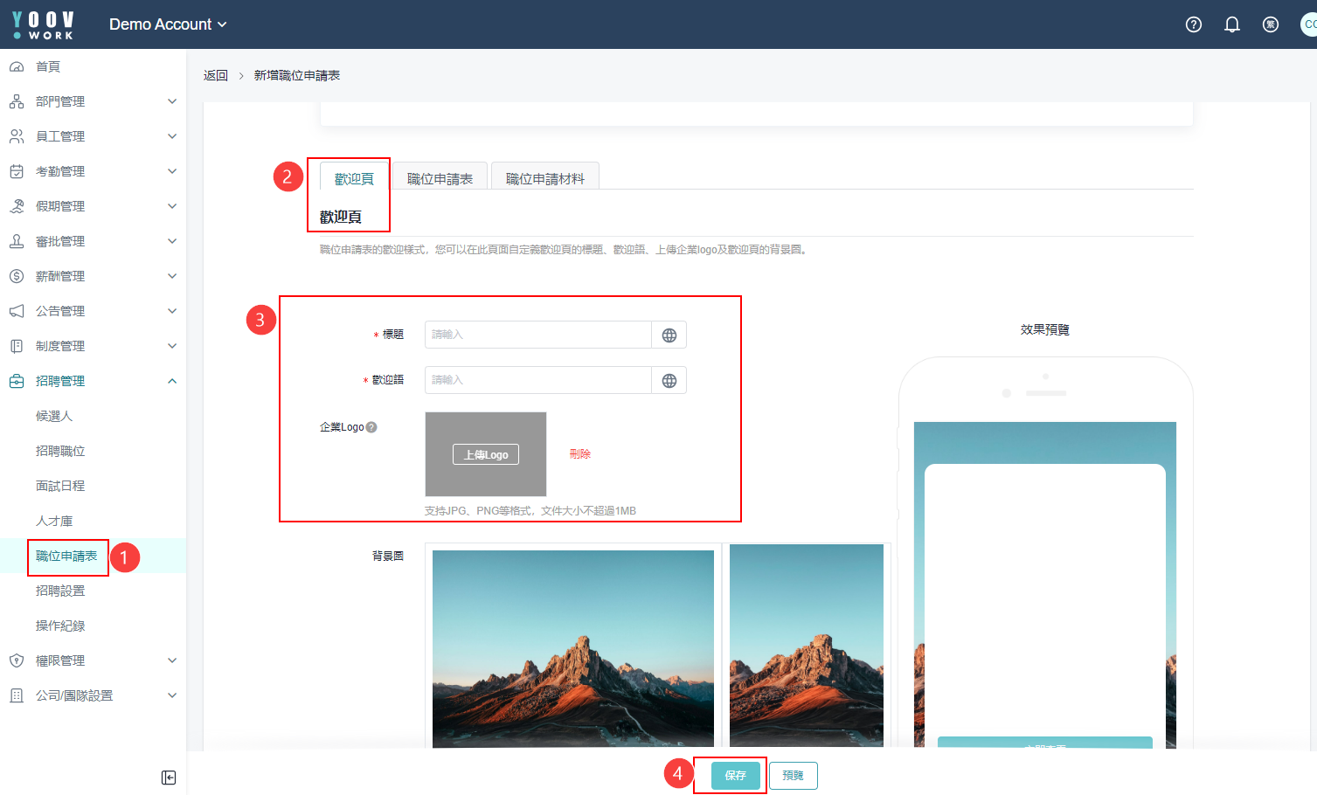The height and width of the screenshot is (795, 1317).
Task: Select the wide mountain background image
Action: click(572, 646)
